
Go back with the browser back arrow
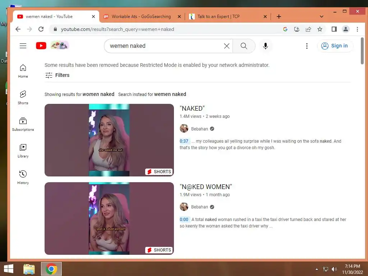18,29
